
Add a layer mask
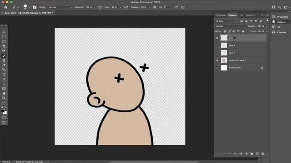point(241,153)
